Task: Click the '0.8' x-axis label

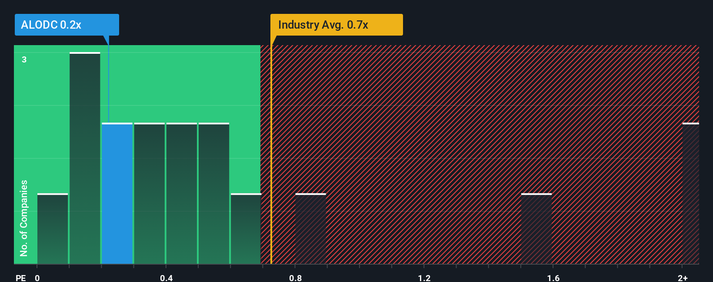Action: [x=296, y=278]
